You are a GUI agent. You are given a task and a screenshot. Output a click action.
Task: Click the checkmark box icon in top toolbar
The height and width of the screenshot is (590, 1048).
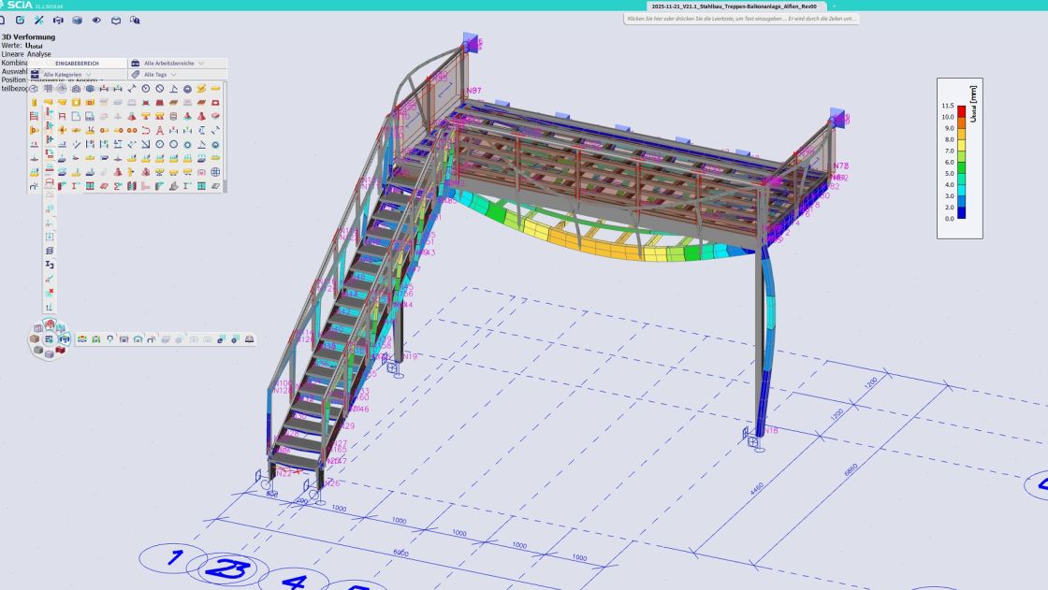tap(20, 20)
